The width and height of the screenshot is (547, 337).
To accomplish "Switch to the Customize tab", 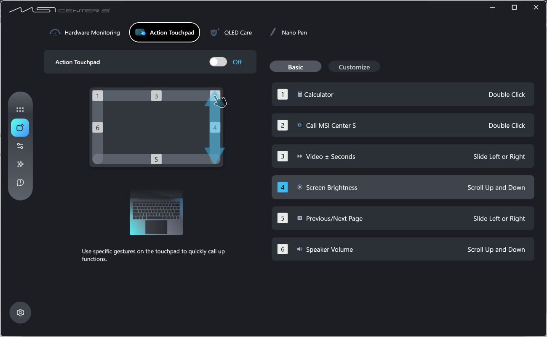I will point(354,67).
